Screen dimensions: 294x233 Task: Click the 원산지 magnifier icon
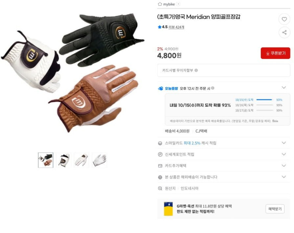160,188
